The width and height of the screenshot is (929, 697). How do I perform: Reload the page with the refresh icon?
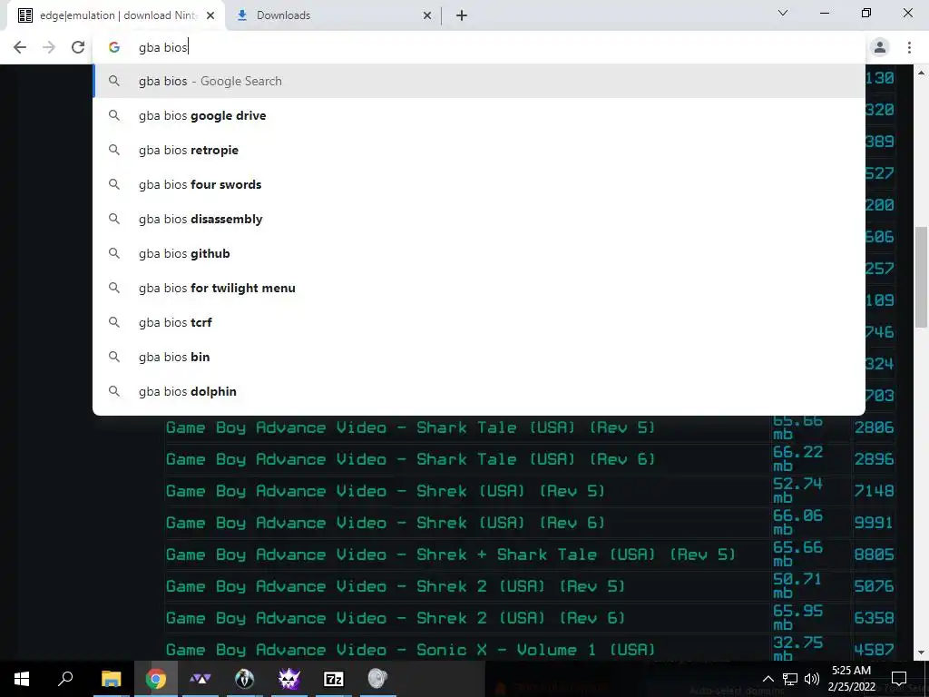coord(78,47)
